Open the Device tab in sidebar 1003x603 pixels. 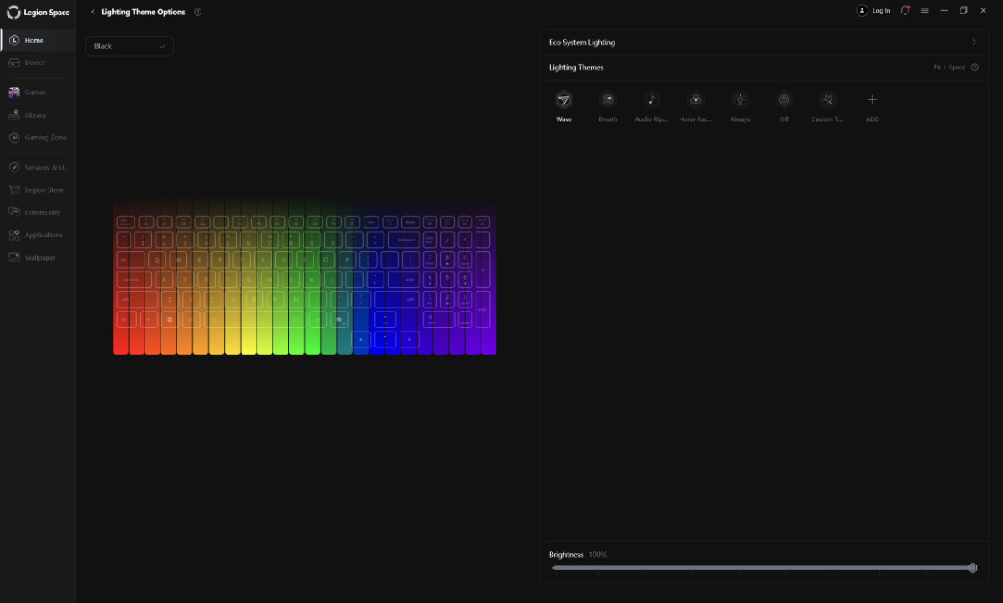tap(35, 63)
